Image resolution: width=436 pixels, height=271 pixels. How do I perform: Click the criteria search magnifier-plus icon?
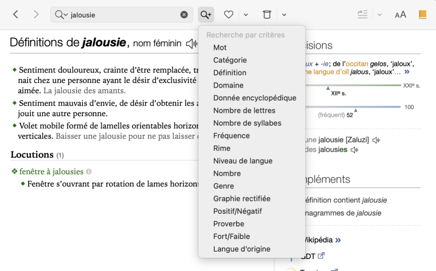[x=206, y=14]
